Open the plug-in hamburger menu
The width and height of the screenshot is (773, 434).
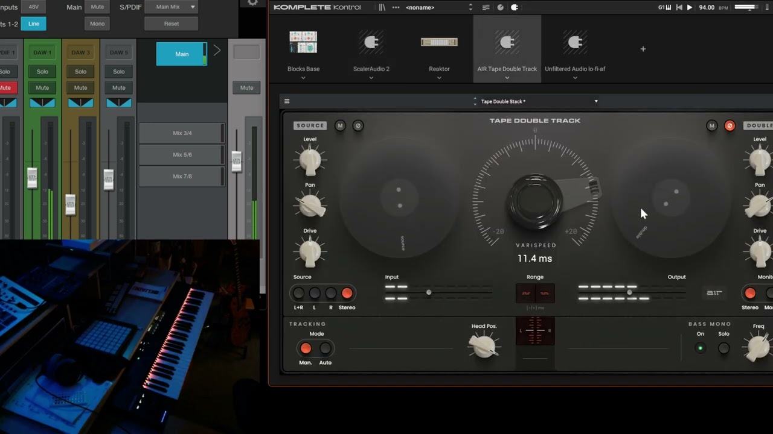pyautogui.click(x=287, y=101)
